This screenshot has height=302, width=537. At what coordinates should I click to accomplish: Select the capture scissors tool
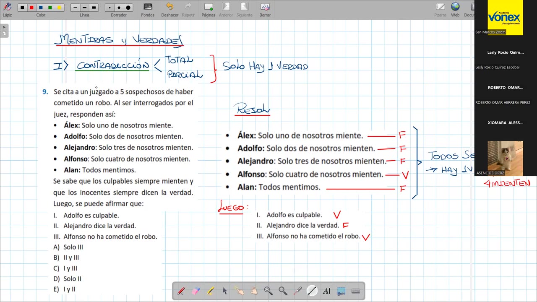[x=341, y=291]
